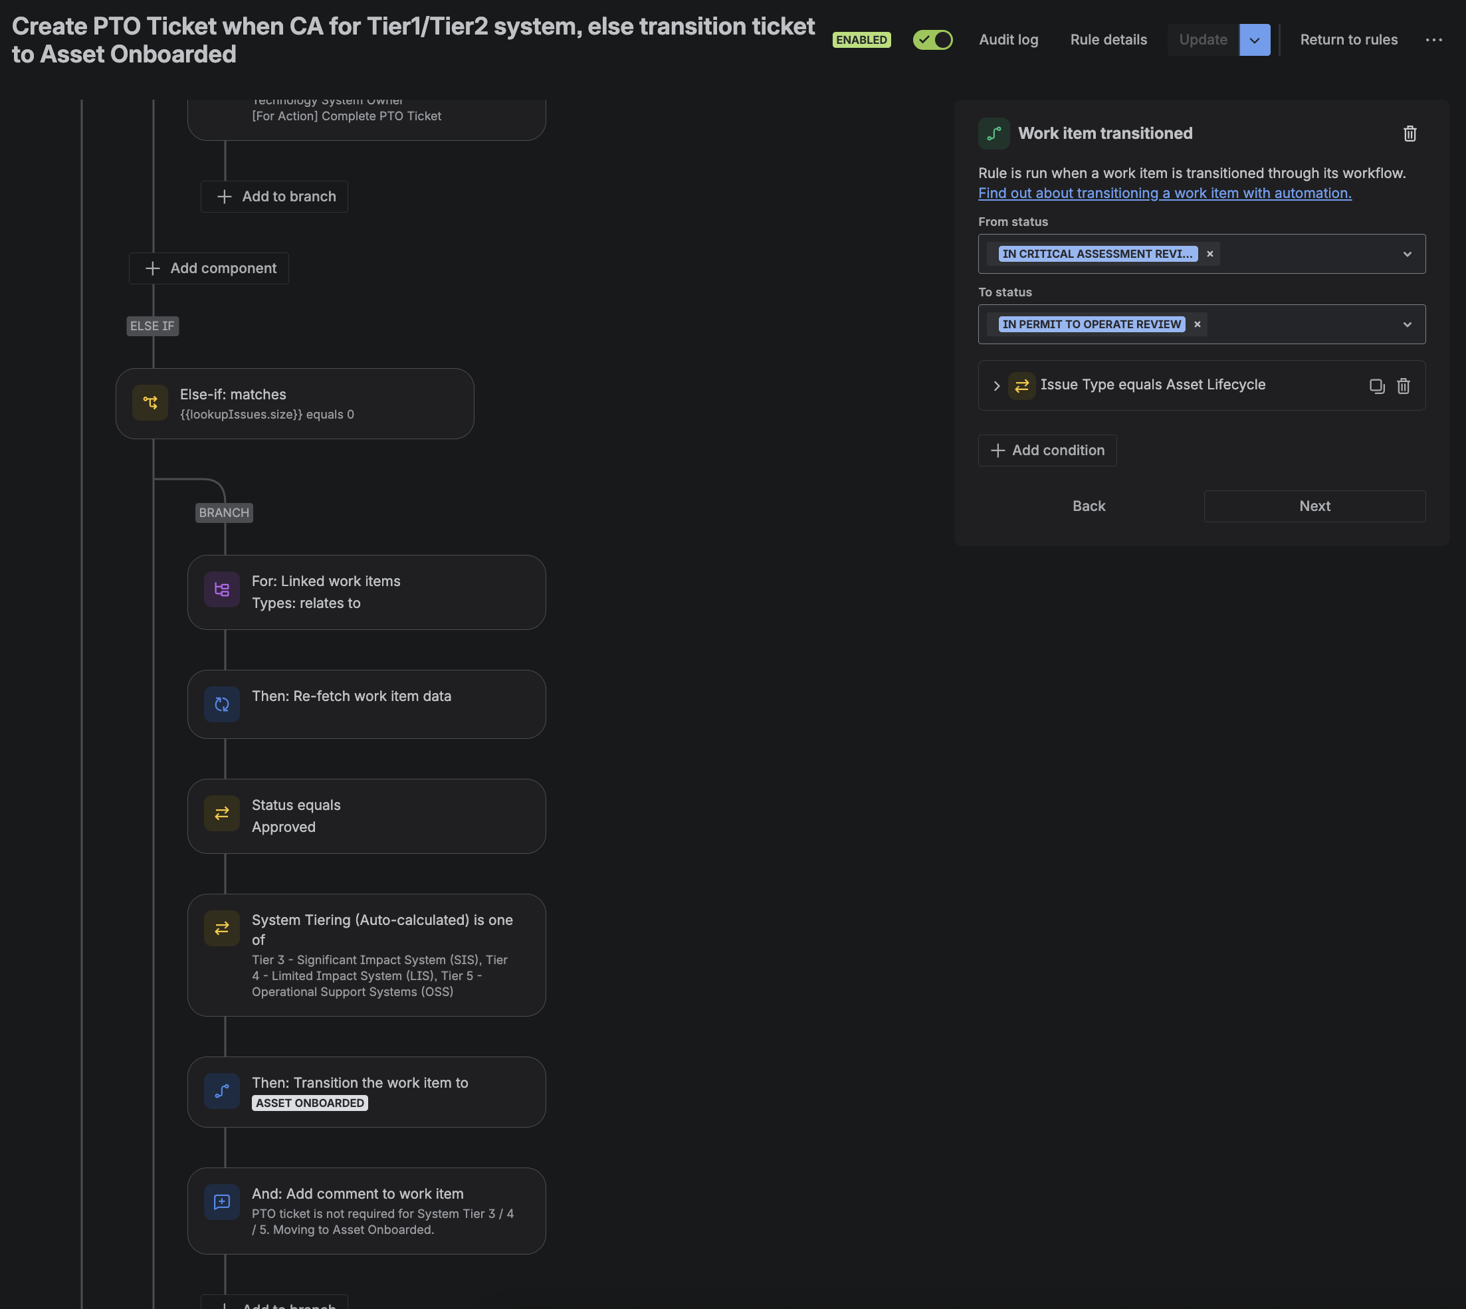The image size is (1466, 1309).
Task: Click the Work item transitioned trigger icon
Action: coord(994,133)
